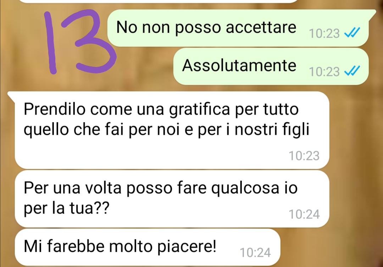The width and height of the screenshot is (383, 267).
Task: Click the purple handwritten digit 3
Action: click(89, 41)
